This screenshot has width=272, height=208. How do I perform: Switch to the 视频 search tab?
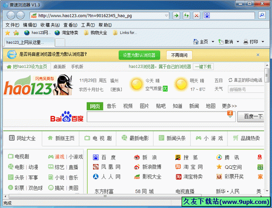click(x=128, y=106)
